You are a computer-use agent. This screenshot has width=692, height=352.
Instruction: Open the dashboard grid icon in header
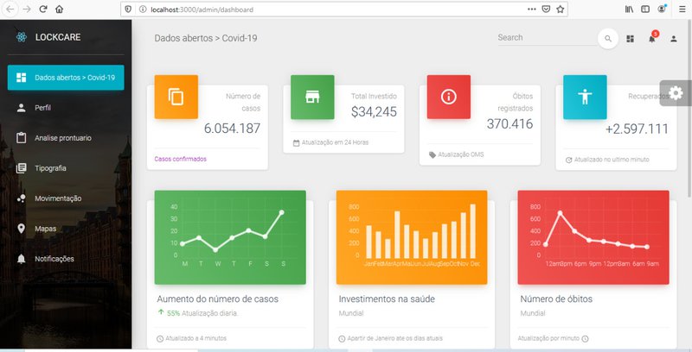click(631, 39)
